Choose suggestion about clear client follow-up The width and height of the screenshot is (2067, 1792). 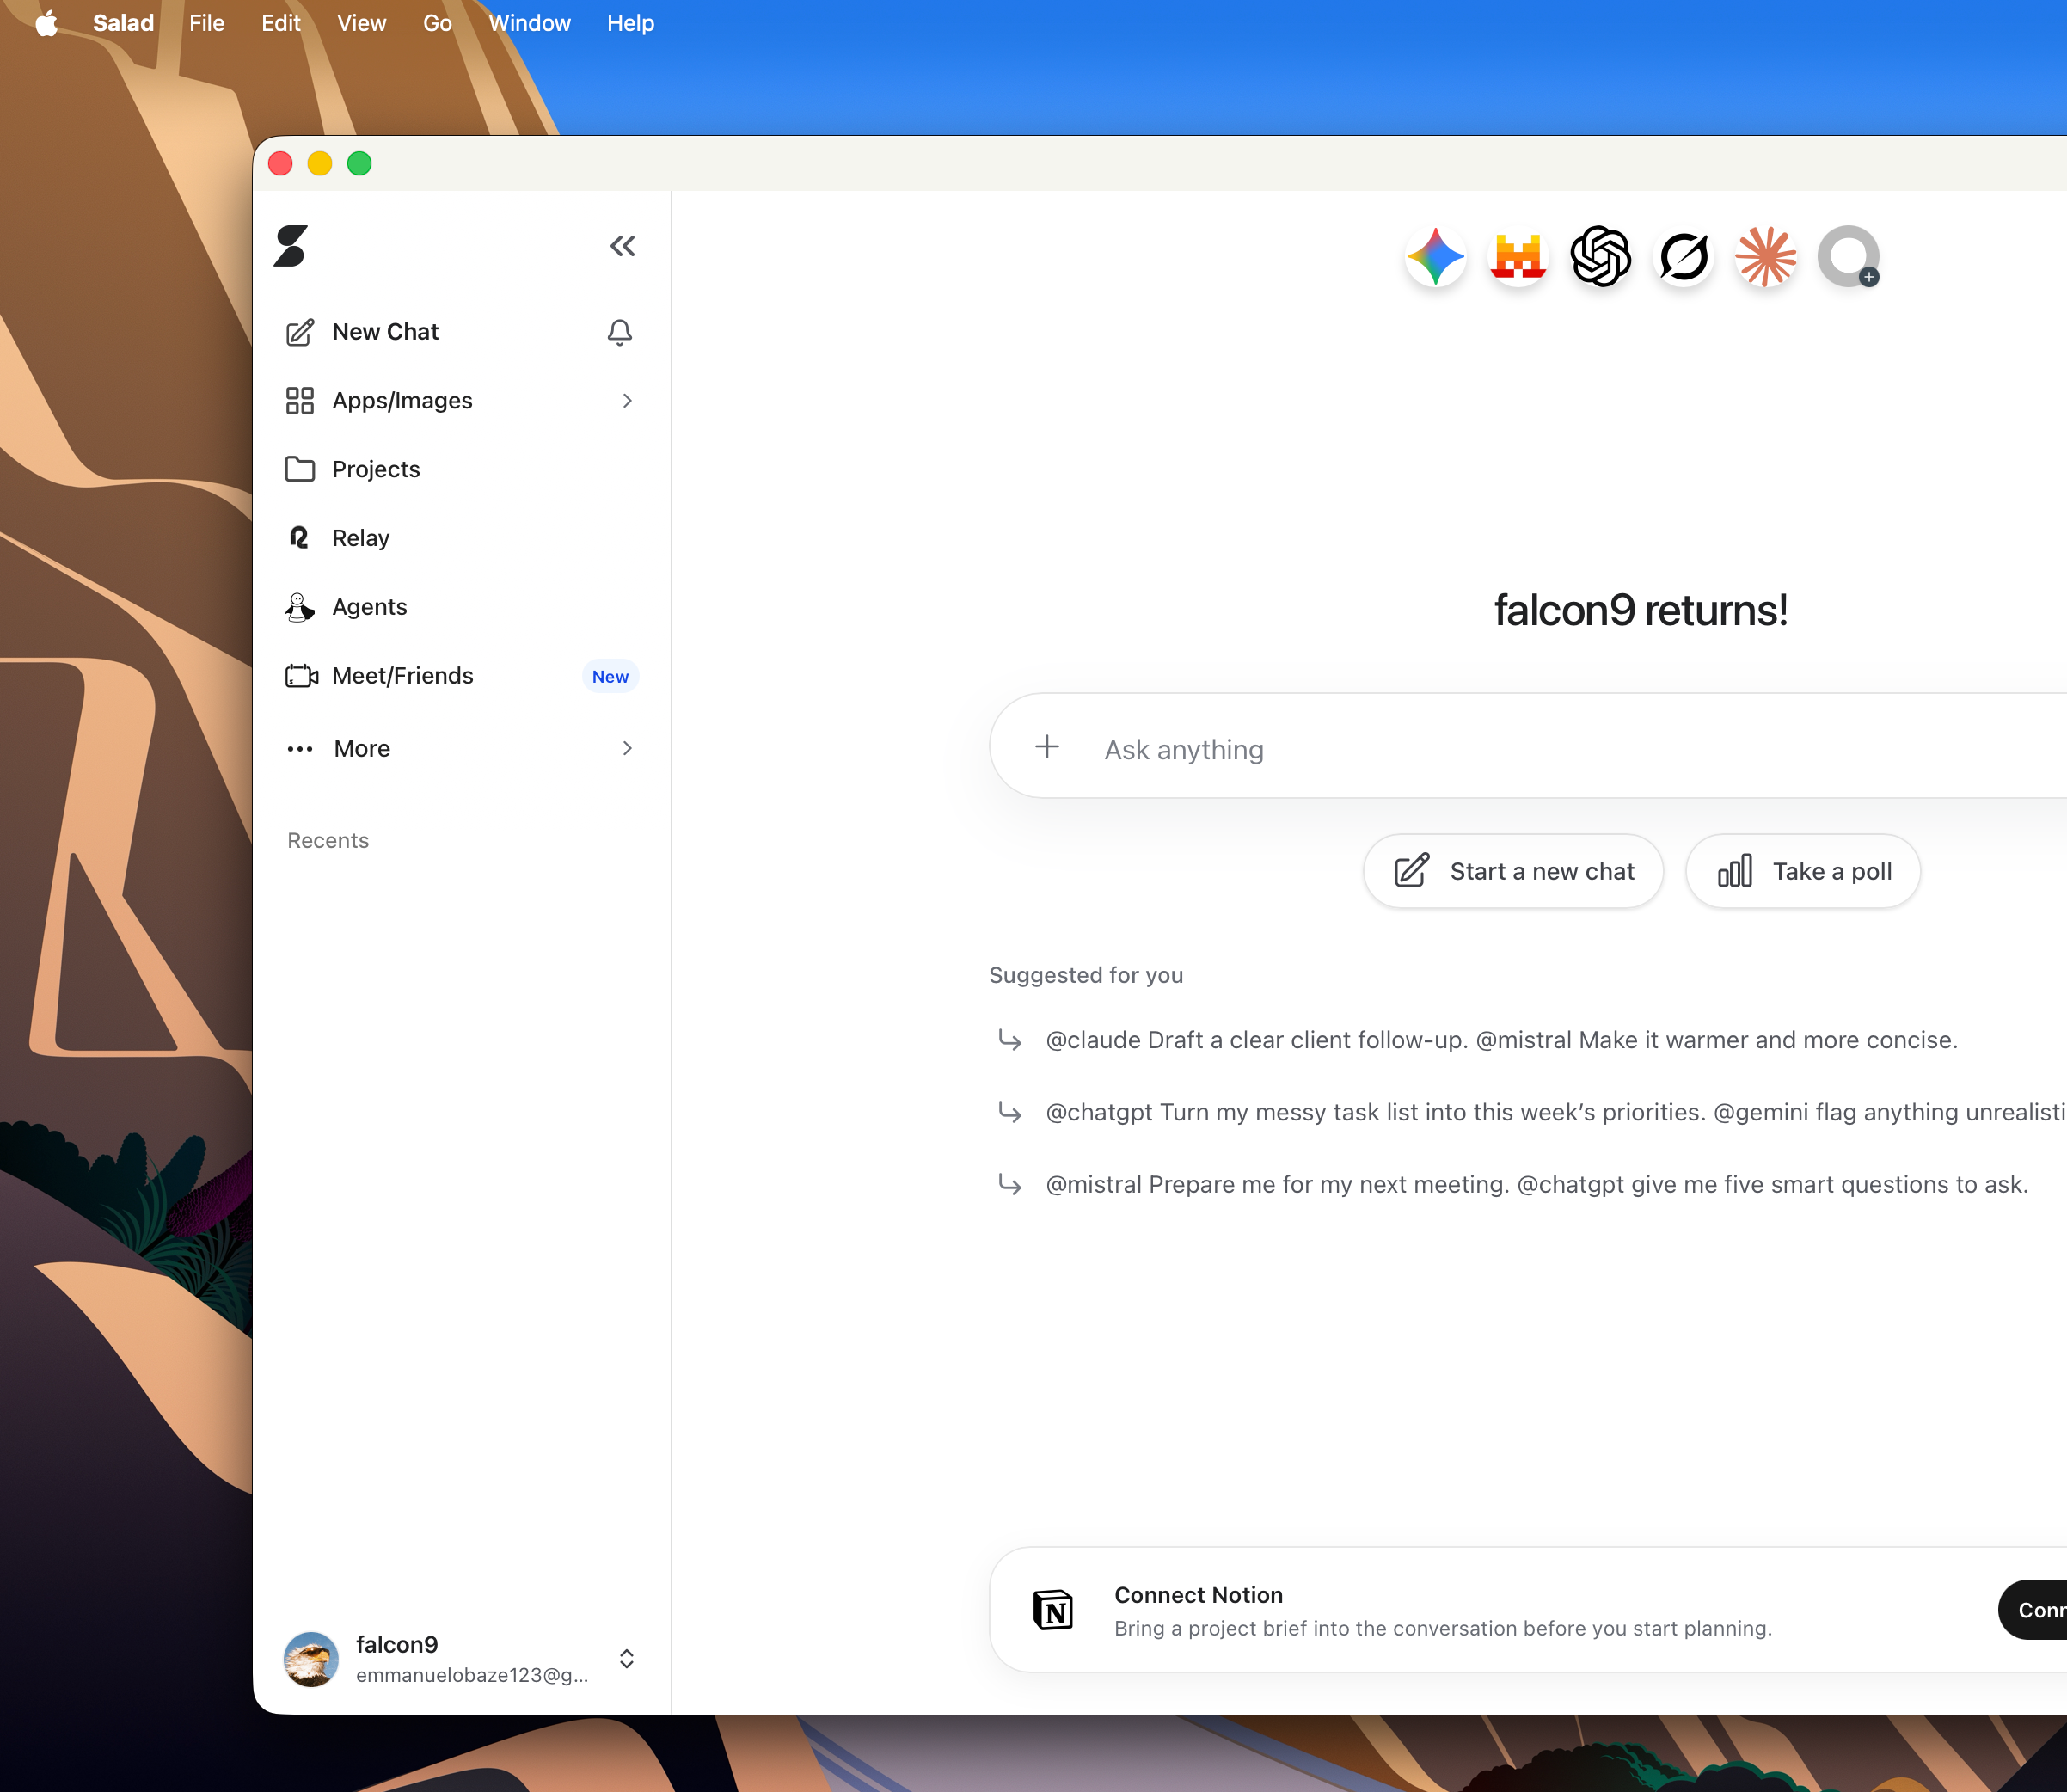(x=1501, y=1040)
